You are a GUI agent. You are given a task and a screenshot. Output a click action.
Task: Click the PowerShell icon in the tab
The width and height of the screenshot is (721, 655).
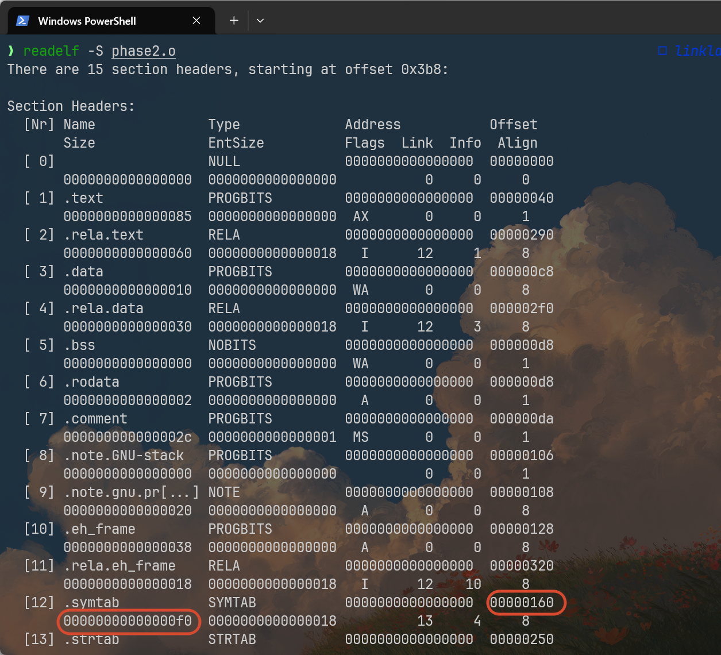click(x=22, y=21)
